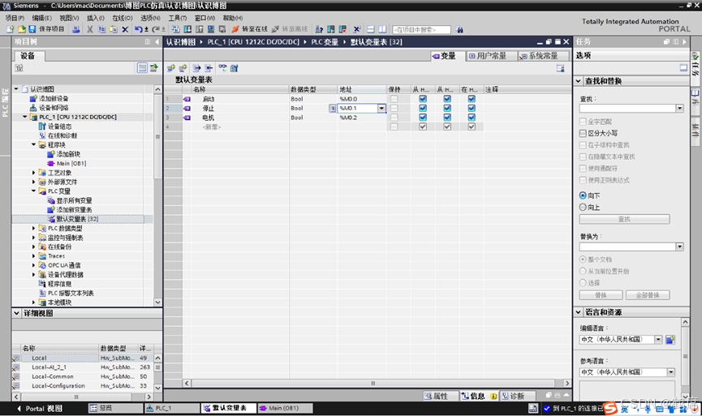Image resolution: width=702 pixels, height=416 pixels.
Task: Click the Retain settings icon in tag toolbar
Action: coord(235,68)
